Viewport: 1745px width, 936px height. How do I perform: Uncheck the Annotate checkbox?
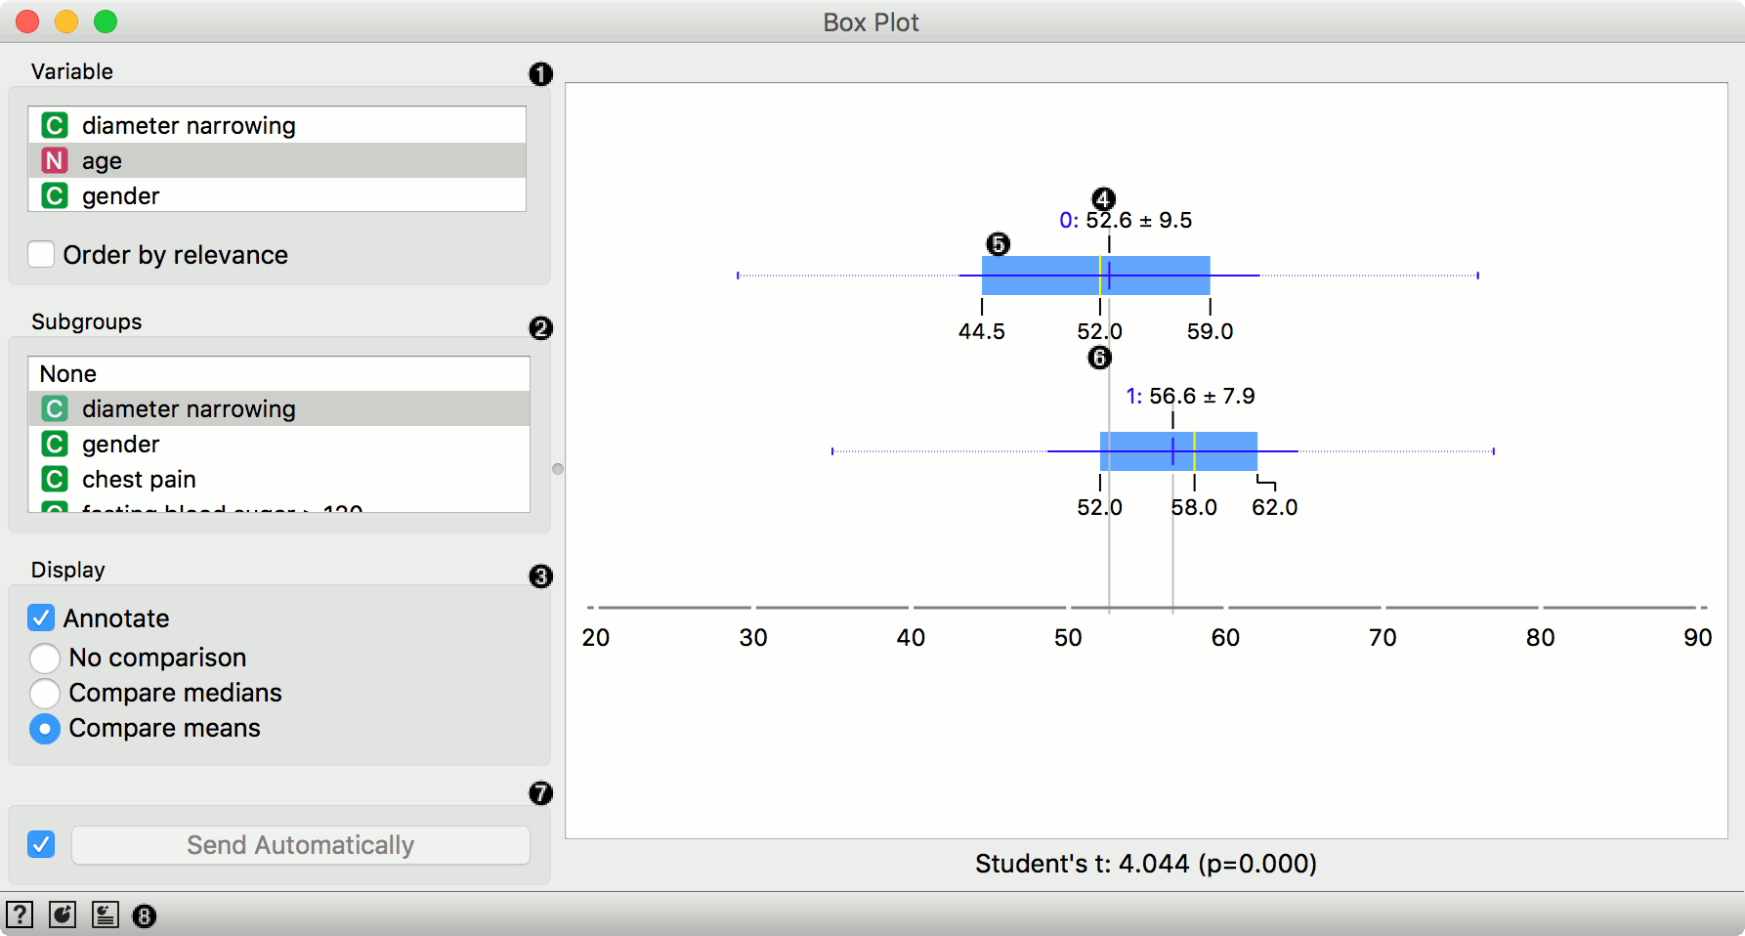[42, 618]
